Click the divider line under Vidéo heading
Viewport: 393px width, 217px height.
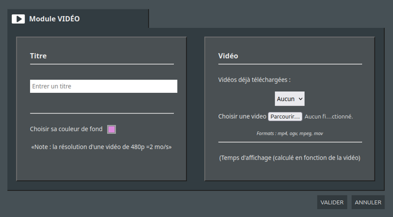(x=290, y=64)
